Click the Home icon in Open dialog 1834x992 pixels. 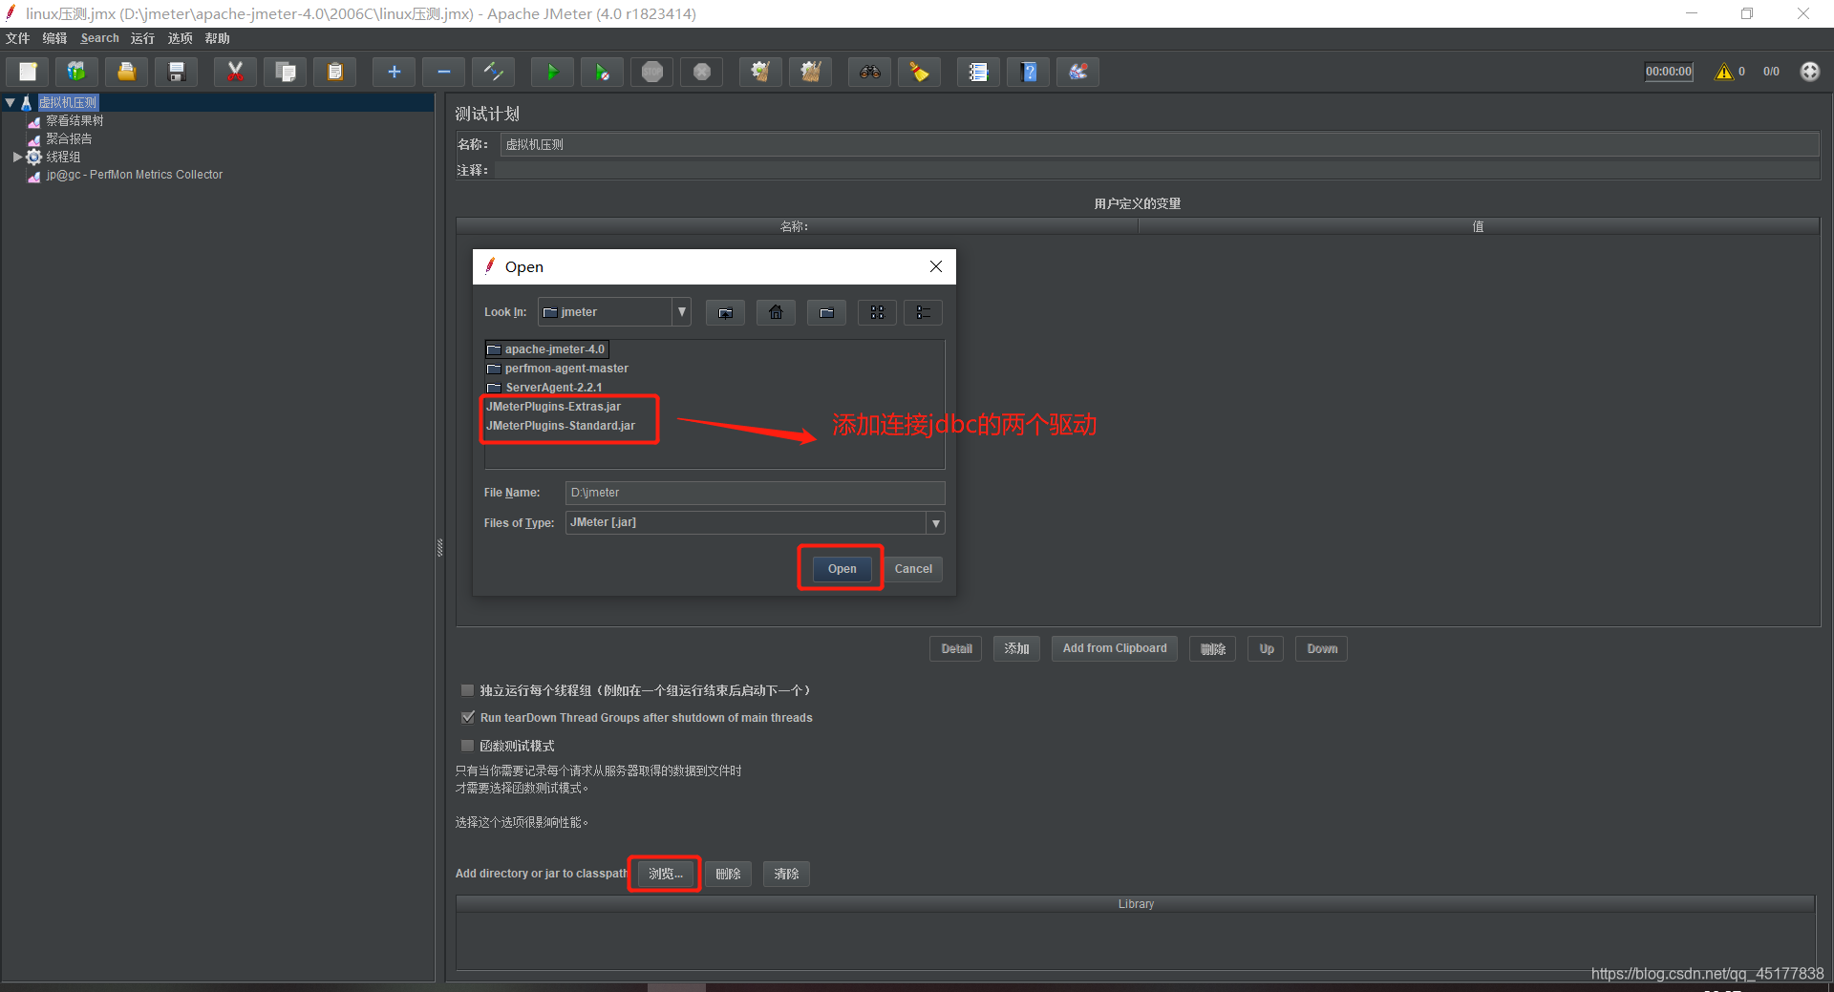click(776, 312)
